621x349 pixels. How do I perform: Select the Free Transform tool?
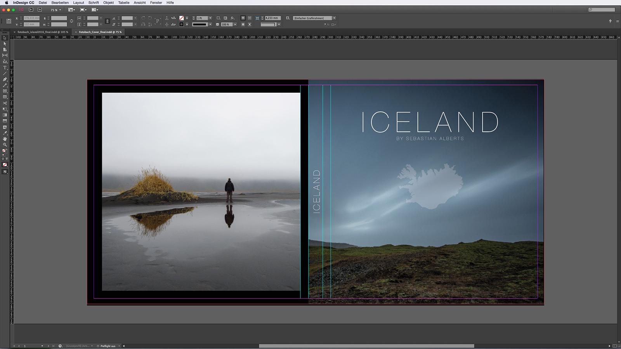pyautogui.click(x=5, y=109)
